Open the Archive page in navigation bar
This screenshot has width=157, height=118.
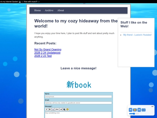49,10
